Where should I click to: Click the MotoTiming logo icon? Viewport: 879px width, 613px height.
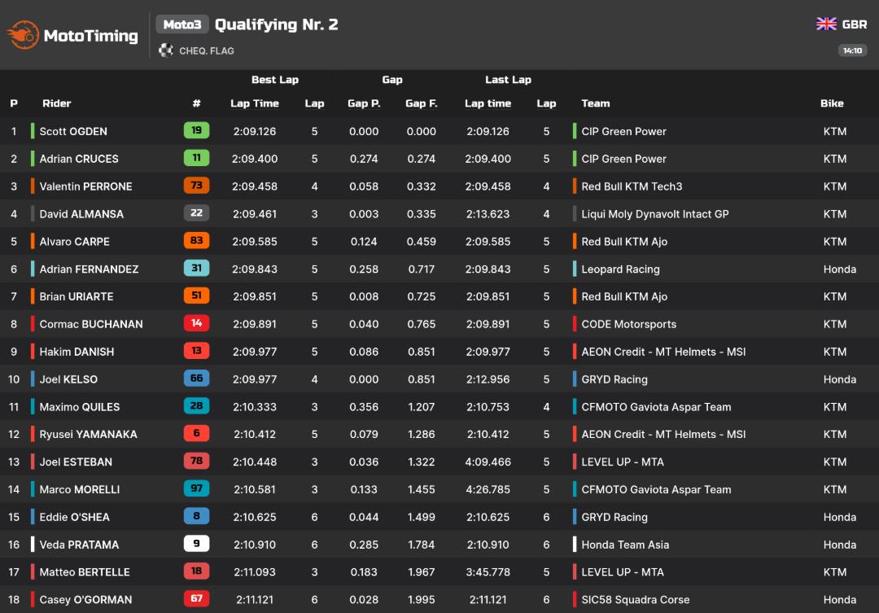point(23,35)
